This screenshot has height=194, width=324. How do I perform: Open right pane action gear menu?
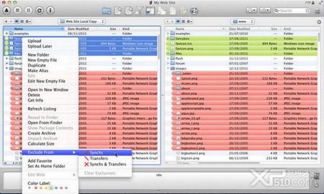(x=190, y=21)
